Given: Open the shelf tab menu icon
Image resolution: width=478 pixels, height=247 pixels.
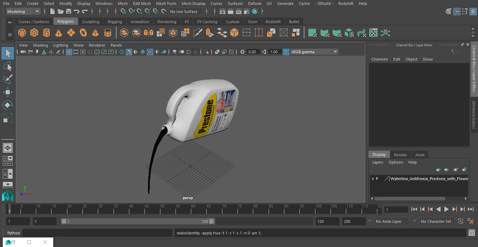Looking at the screenshot, I should click(x=10, y=22).
